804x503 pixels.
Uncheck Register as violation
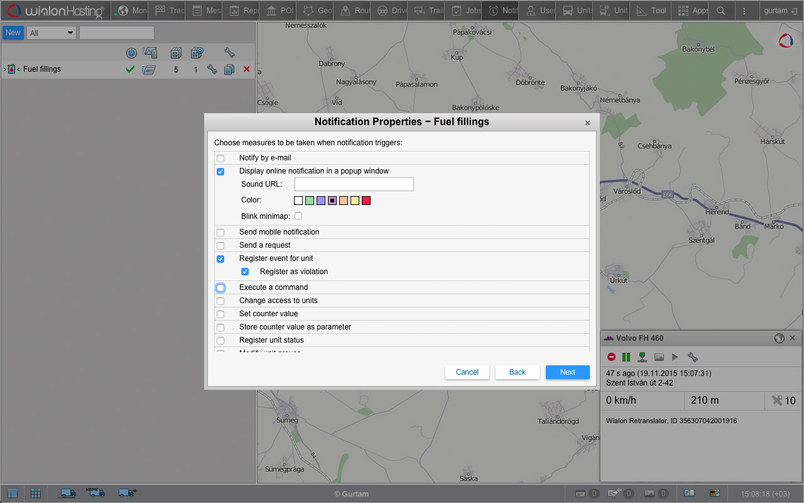click(x=245, y=272)
